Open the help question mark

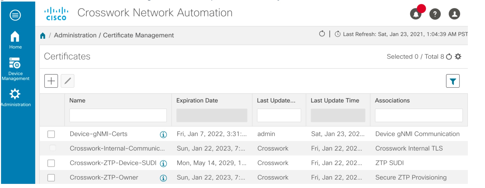click(435, 14)
